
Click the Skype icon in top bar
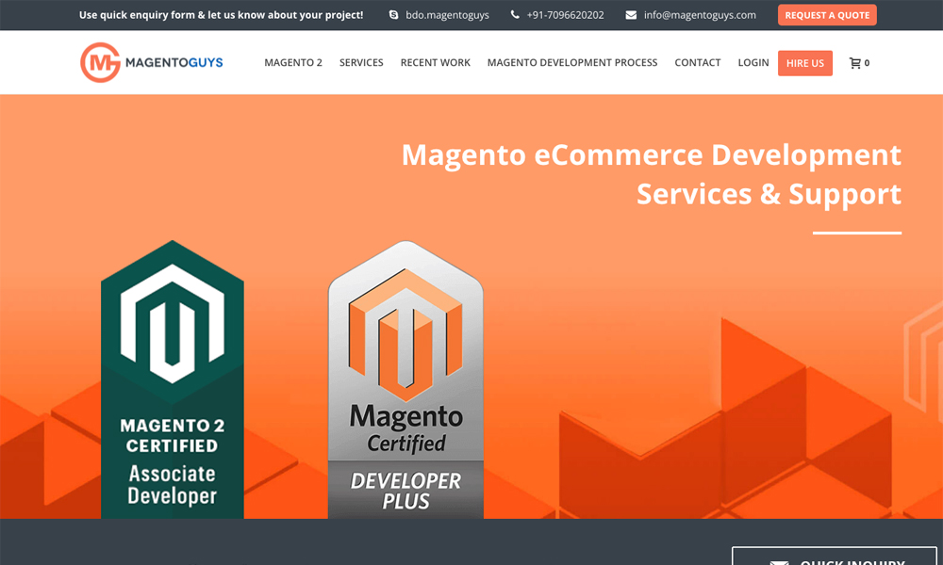[x=394, y=15]
